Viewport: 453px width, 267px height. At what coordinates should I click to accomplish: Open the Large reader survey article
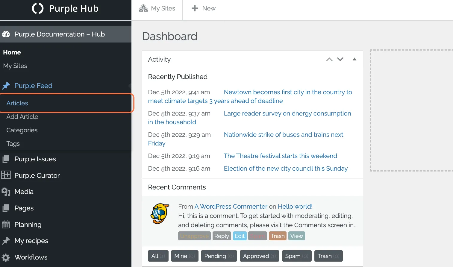[249, 118]
